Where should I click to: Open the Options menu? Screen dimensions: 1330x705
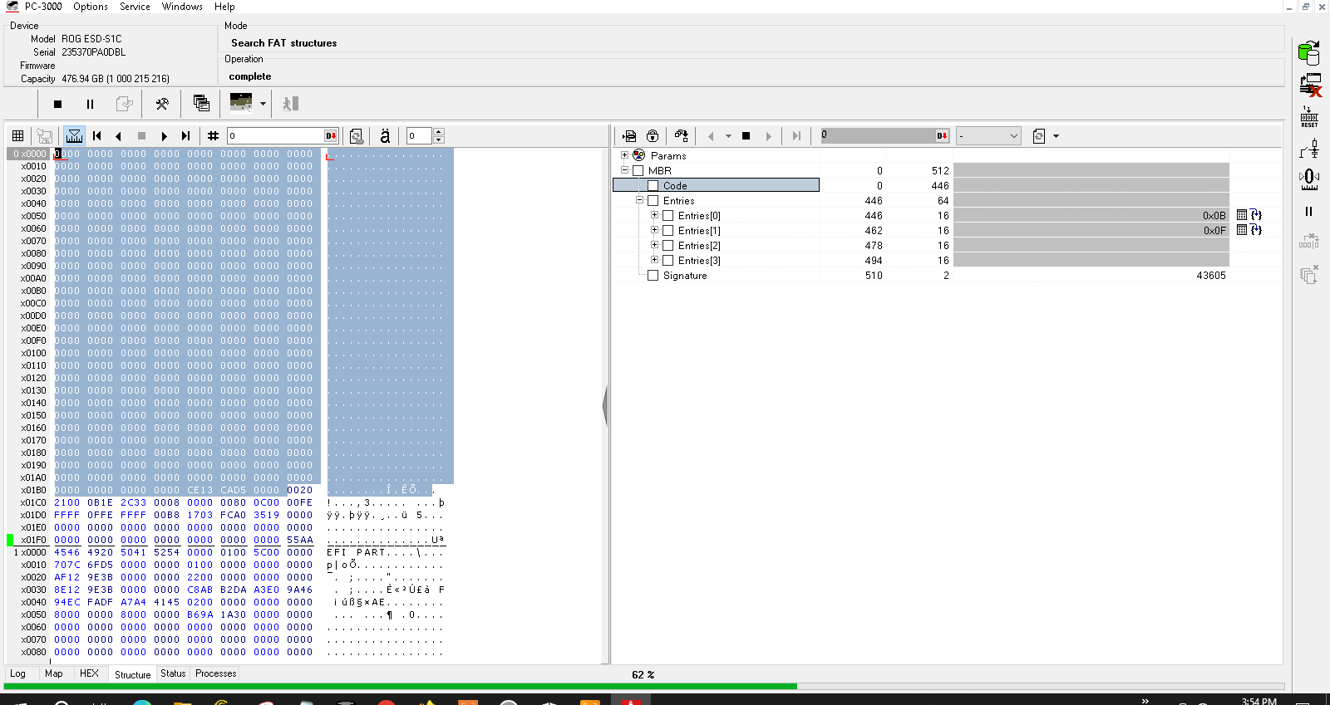pos(91,7)
